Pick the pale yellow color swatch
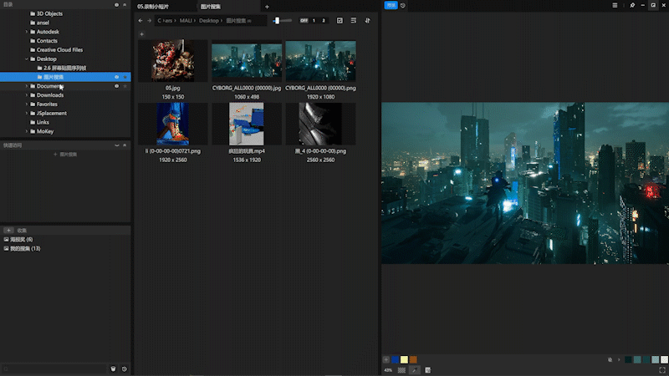 (x=404, y=360)
